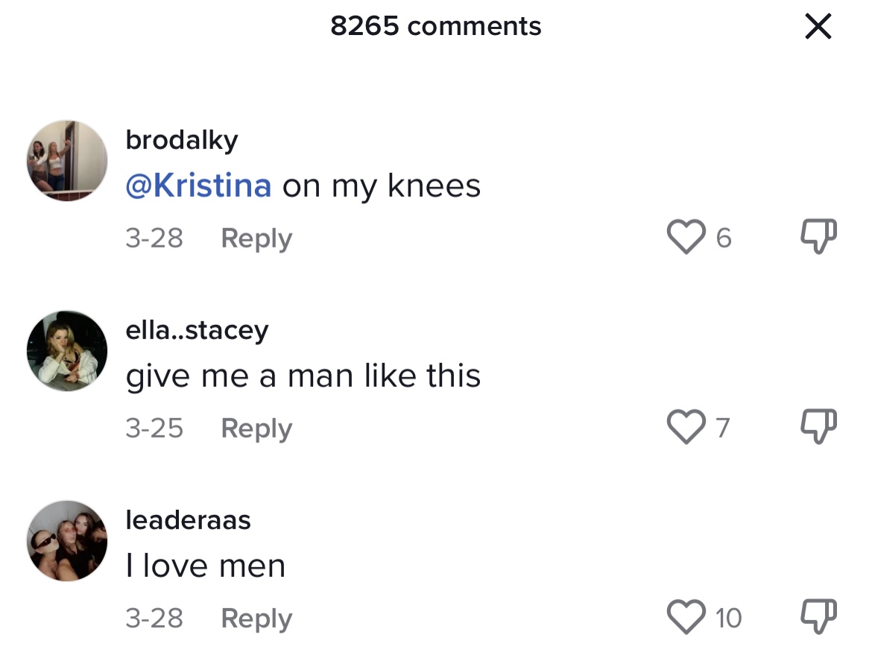This screenshot has width=872, height=670.
Task: Like ella..stacey's comment with heart icon
Action: point(686,427)
